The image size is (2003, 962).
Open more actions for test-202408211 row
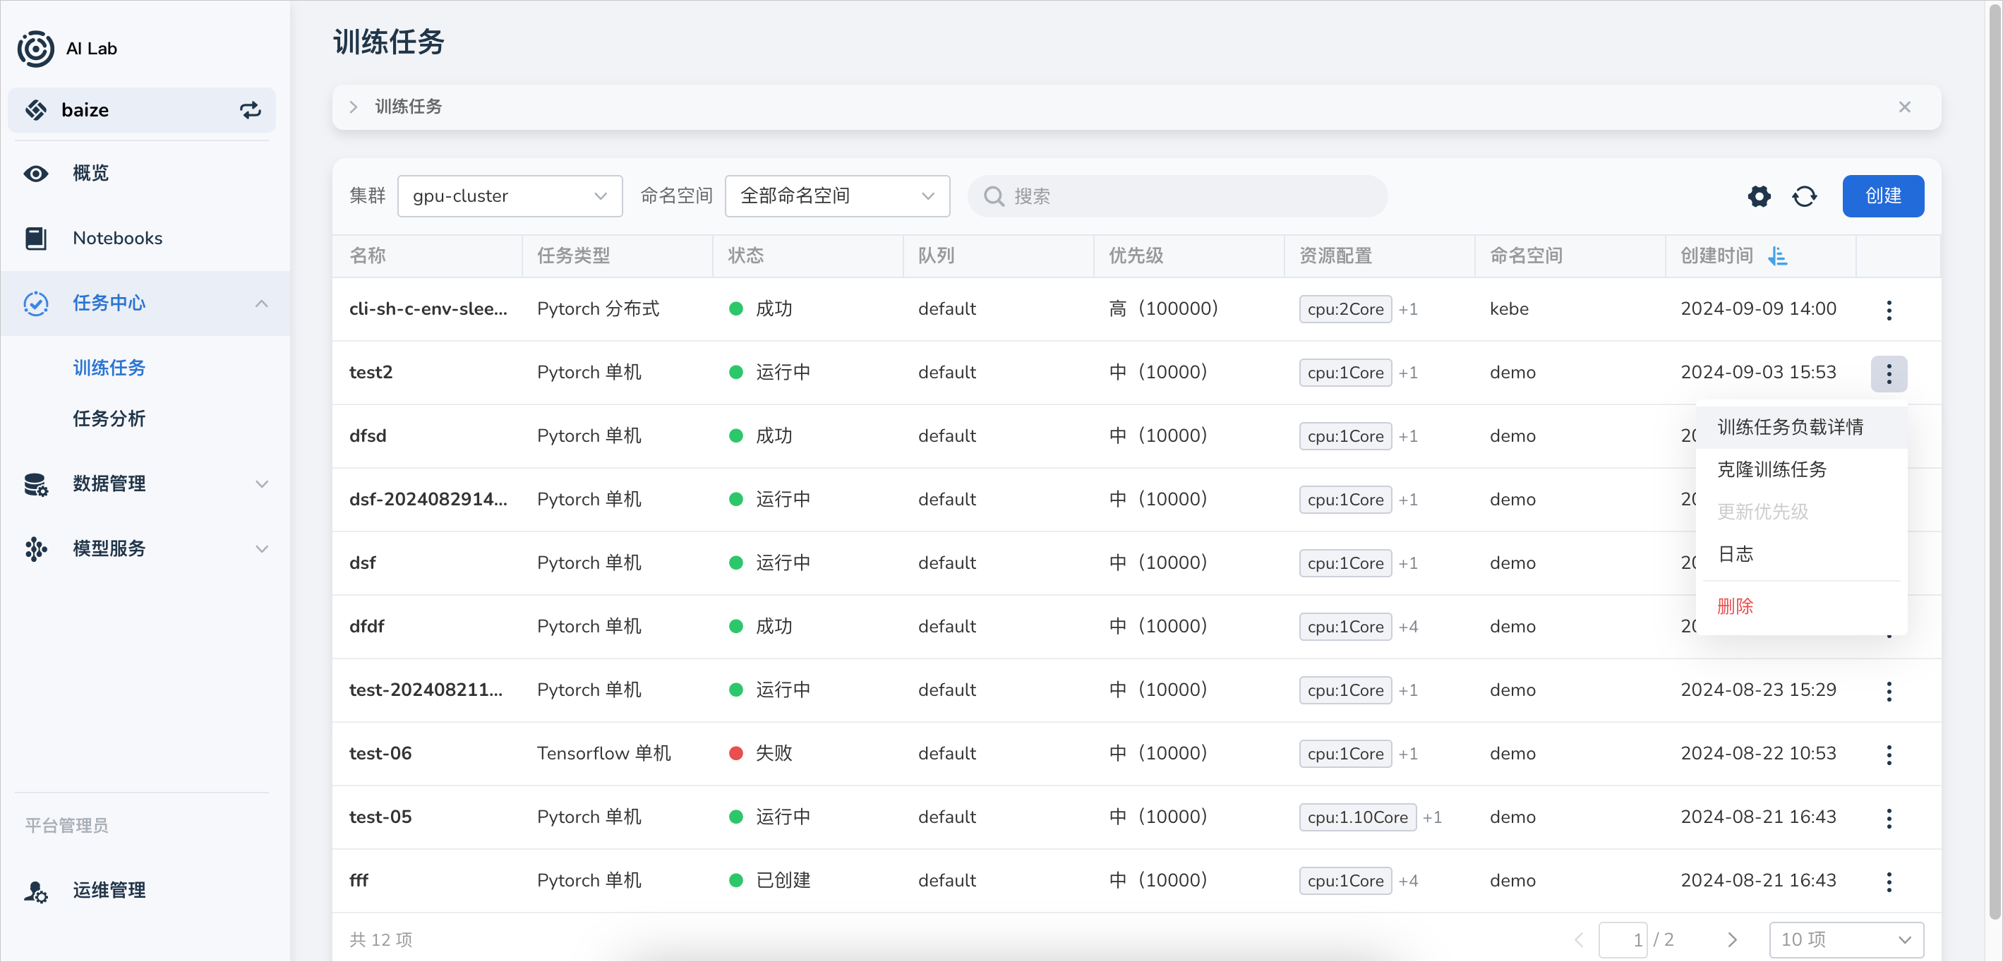pyautogui.click(x=1889, y=690)
